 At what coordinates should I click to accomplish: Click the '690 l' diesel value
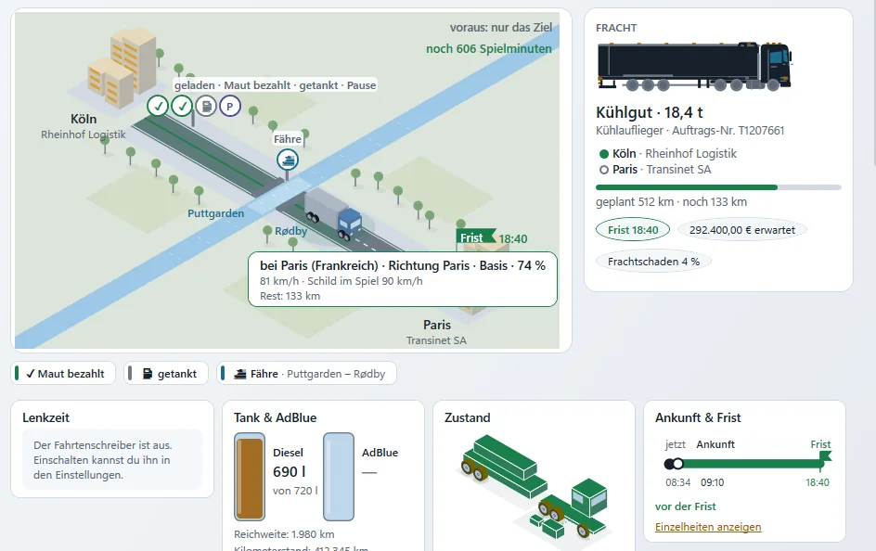coord(289,472)
